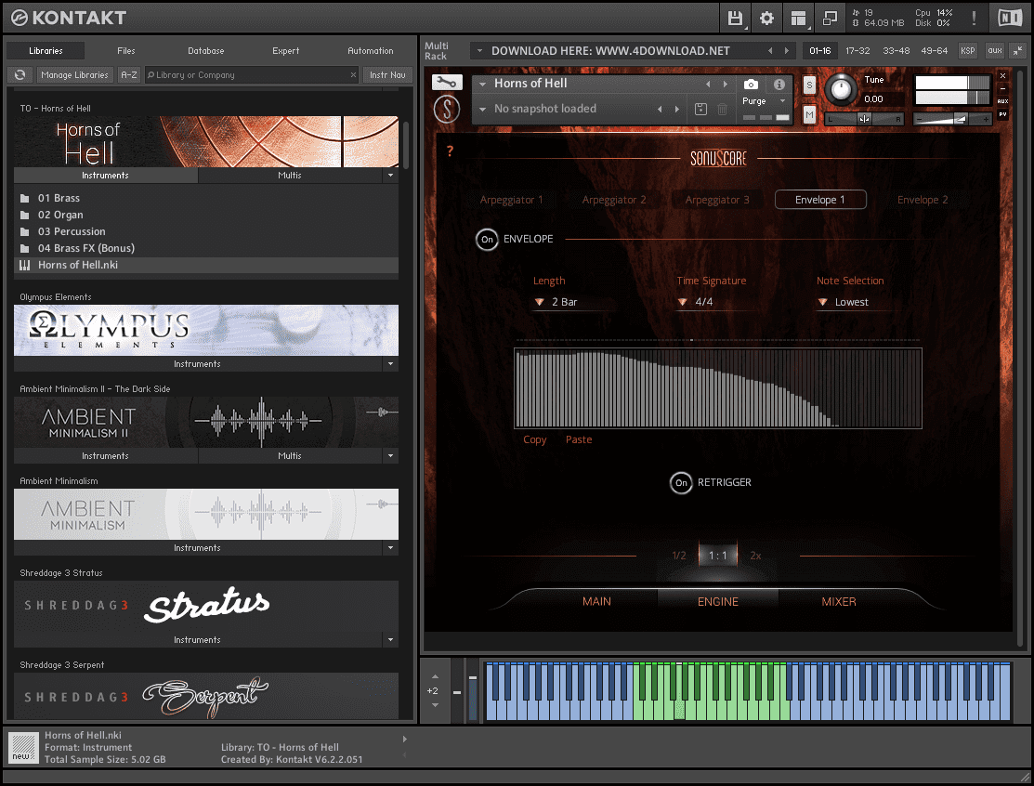
Task: Open Horns of Hell instrument name dropdown
Action: click(x=483, y=85)
